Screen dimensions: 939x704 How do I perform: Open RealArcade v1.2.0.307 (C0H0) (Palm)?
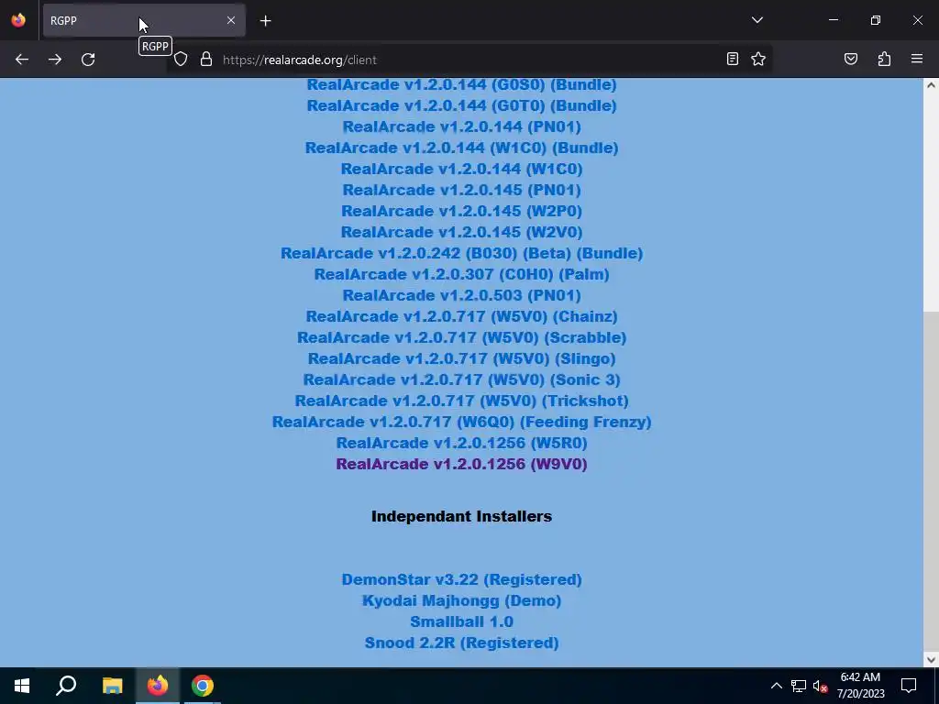[462, 274]
